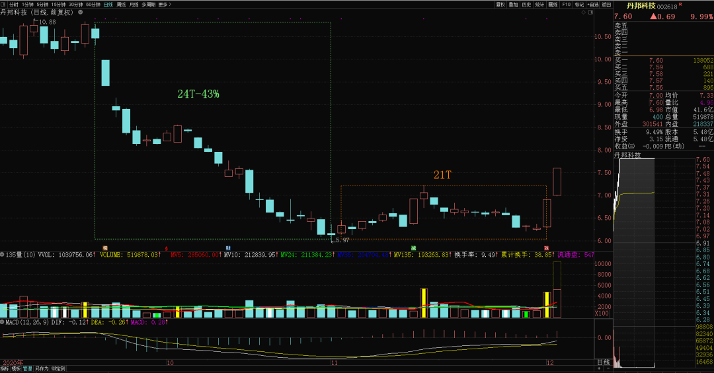The image size is (714, 373).
Task: Activate the 画线 drawing tools
Action: pos(553,4)
